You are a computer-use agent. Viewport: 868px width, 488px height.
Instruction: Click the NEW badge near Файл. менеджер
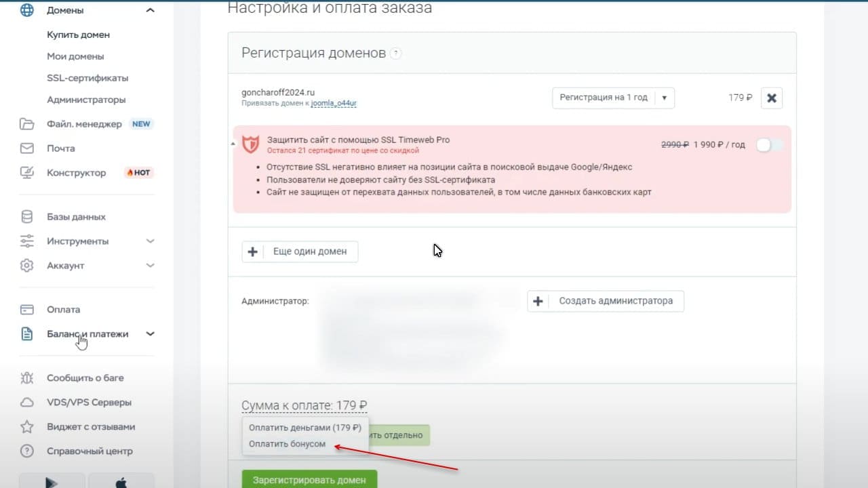tap(141, 124)
